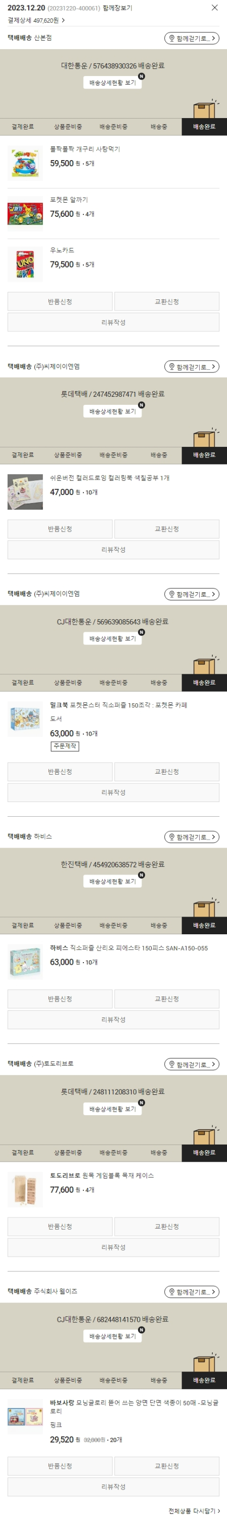Open 하비스 직소퍼즐 산리오 피에스타 thumbnail
This screenshot has height=1520, width=227.
(25, 962)
